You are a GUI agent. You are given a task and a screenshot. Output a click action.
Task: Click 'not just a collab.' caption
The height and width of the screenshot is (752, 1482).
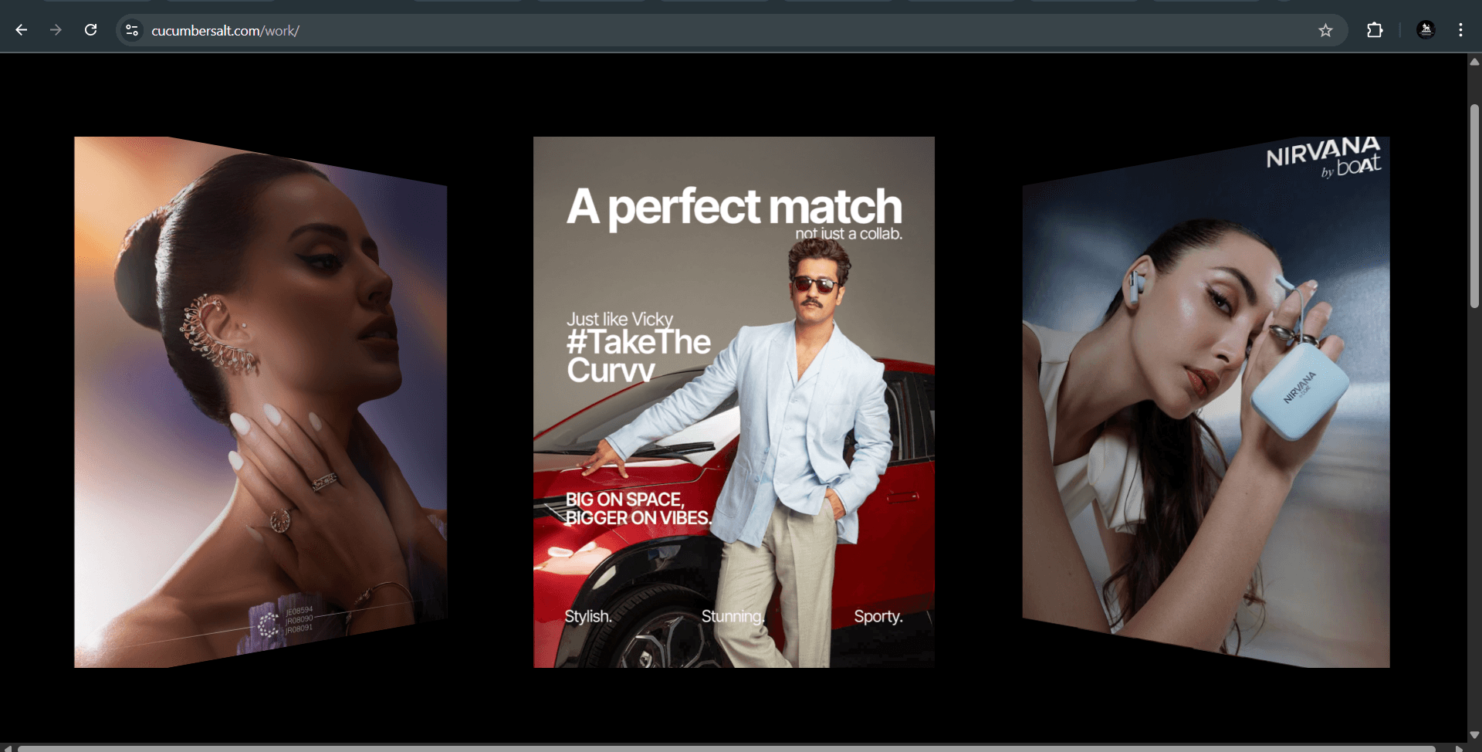[x=849, y=234]
